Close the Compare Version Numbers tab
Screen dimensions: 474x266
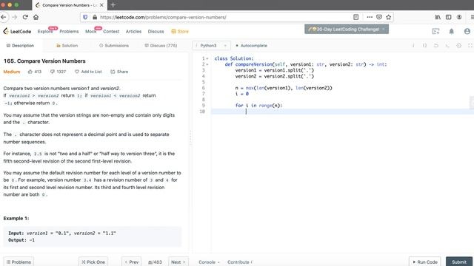[x=101, y=5]
